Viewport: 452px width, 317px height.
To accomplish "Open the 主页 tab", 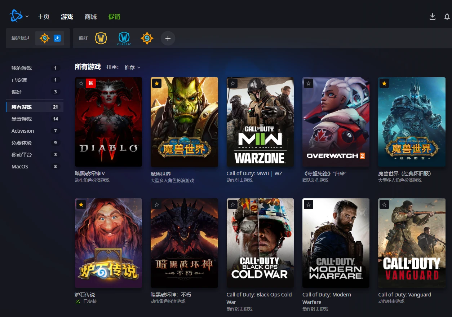I will tap(44, 17).
